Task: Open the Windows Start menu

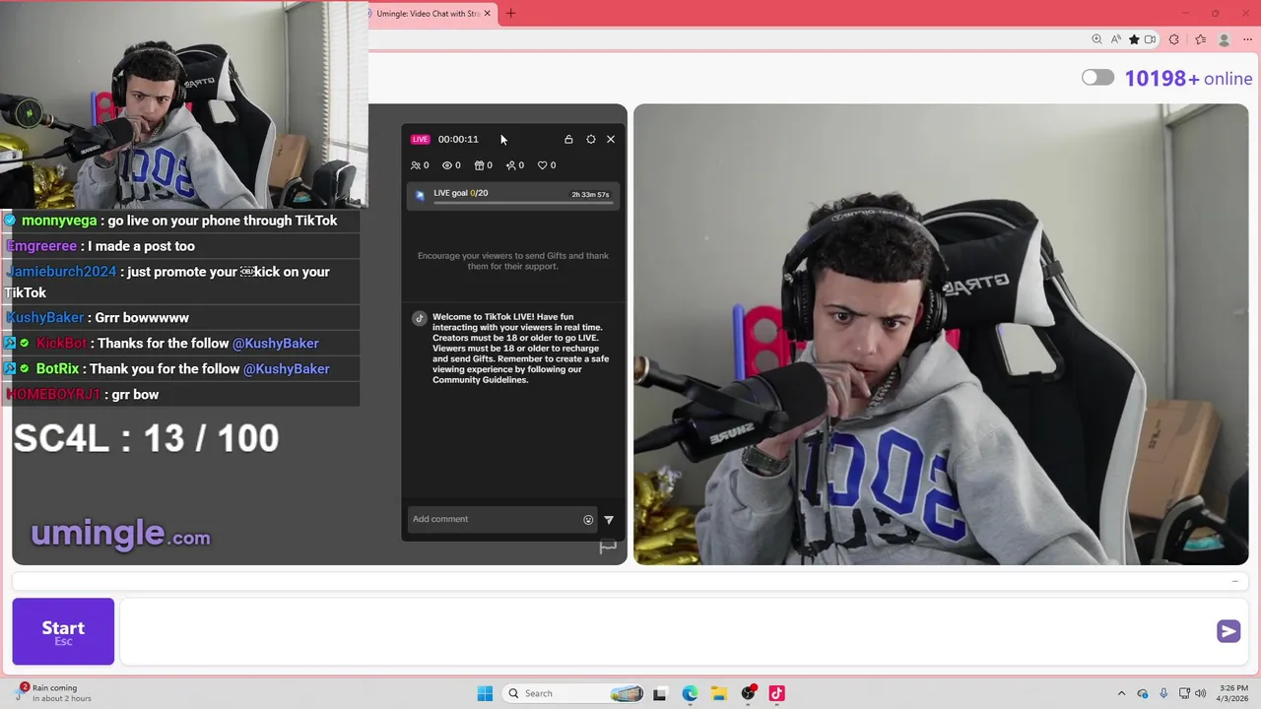Action: pos(485,693)
